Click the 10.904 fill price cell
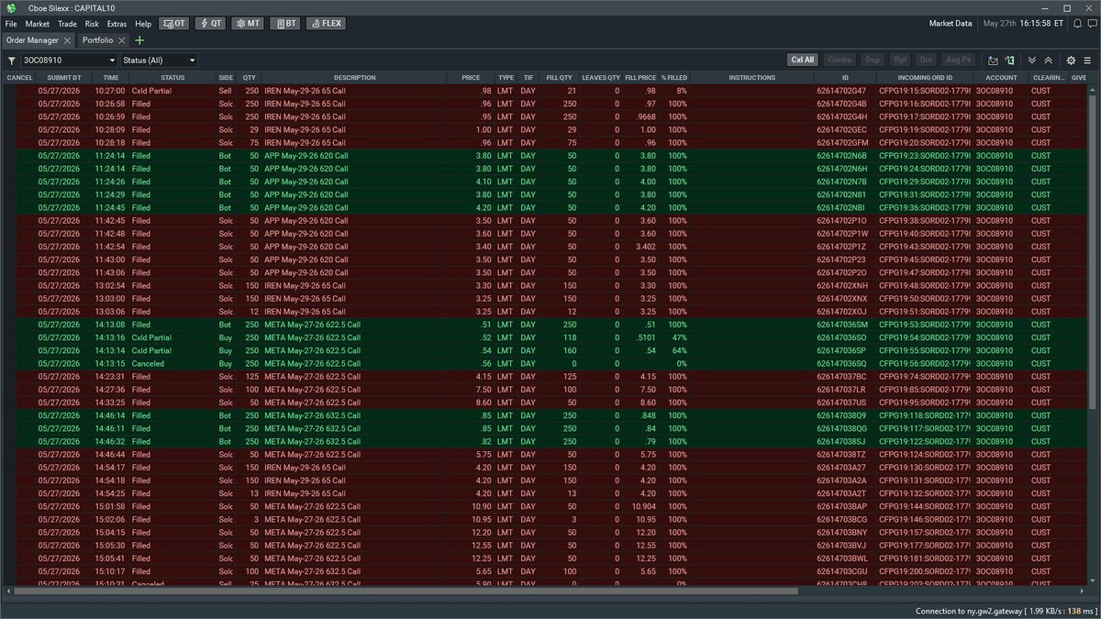 [x=641, y=505]
